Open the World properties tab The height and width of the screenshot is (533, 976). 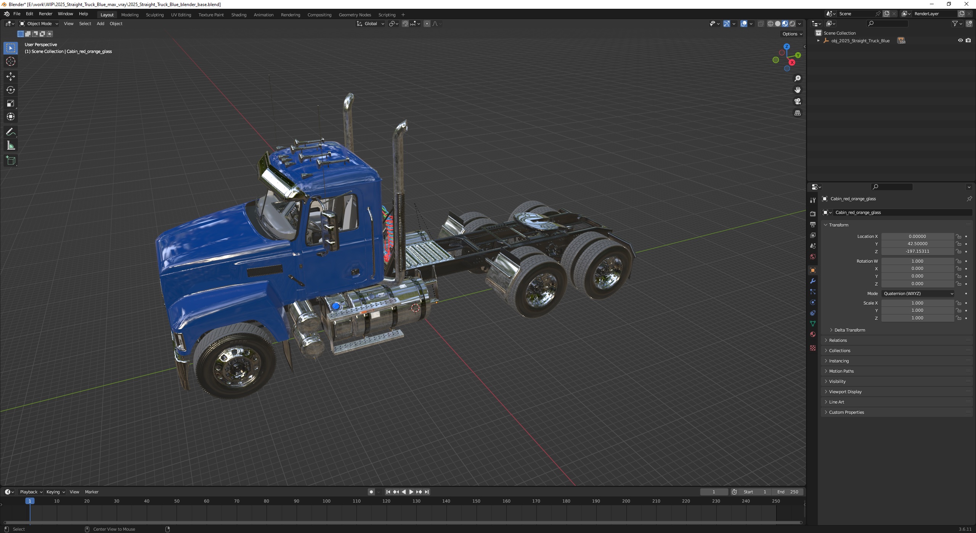tap(813, 257)
